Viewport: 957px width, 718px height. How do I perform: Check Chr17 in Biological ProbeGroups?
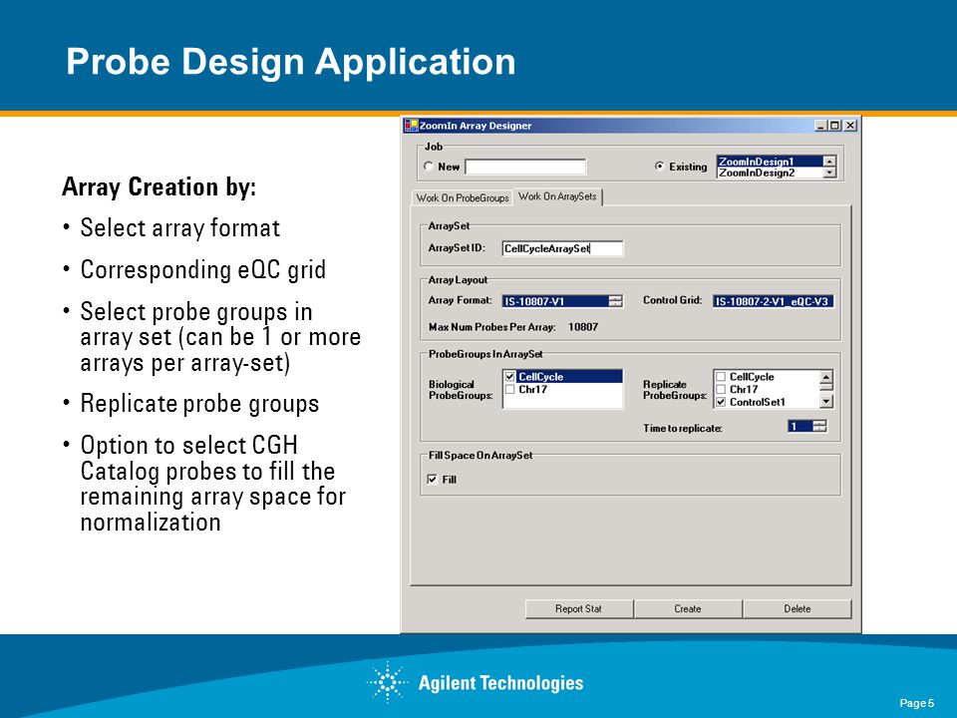509,389
